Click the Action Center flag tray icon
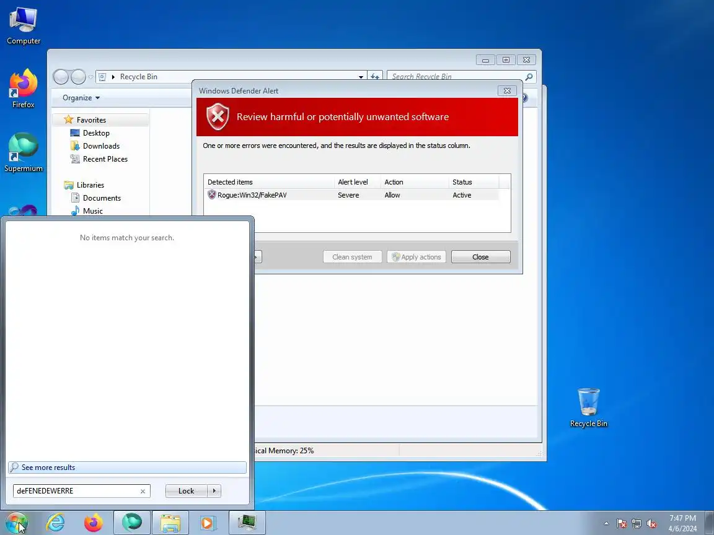Image resolution: width=714 pixels, height=535 pixels. point(622,524)
